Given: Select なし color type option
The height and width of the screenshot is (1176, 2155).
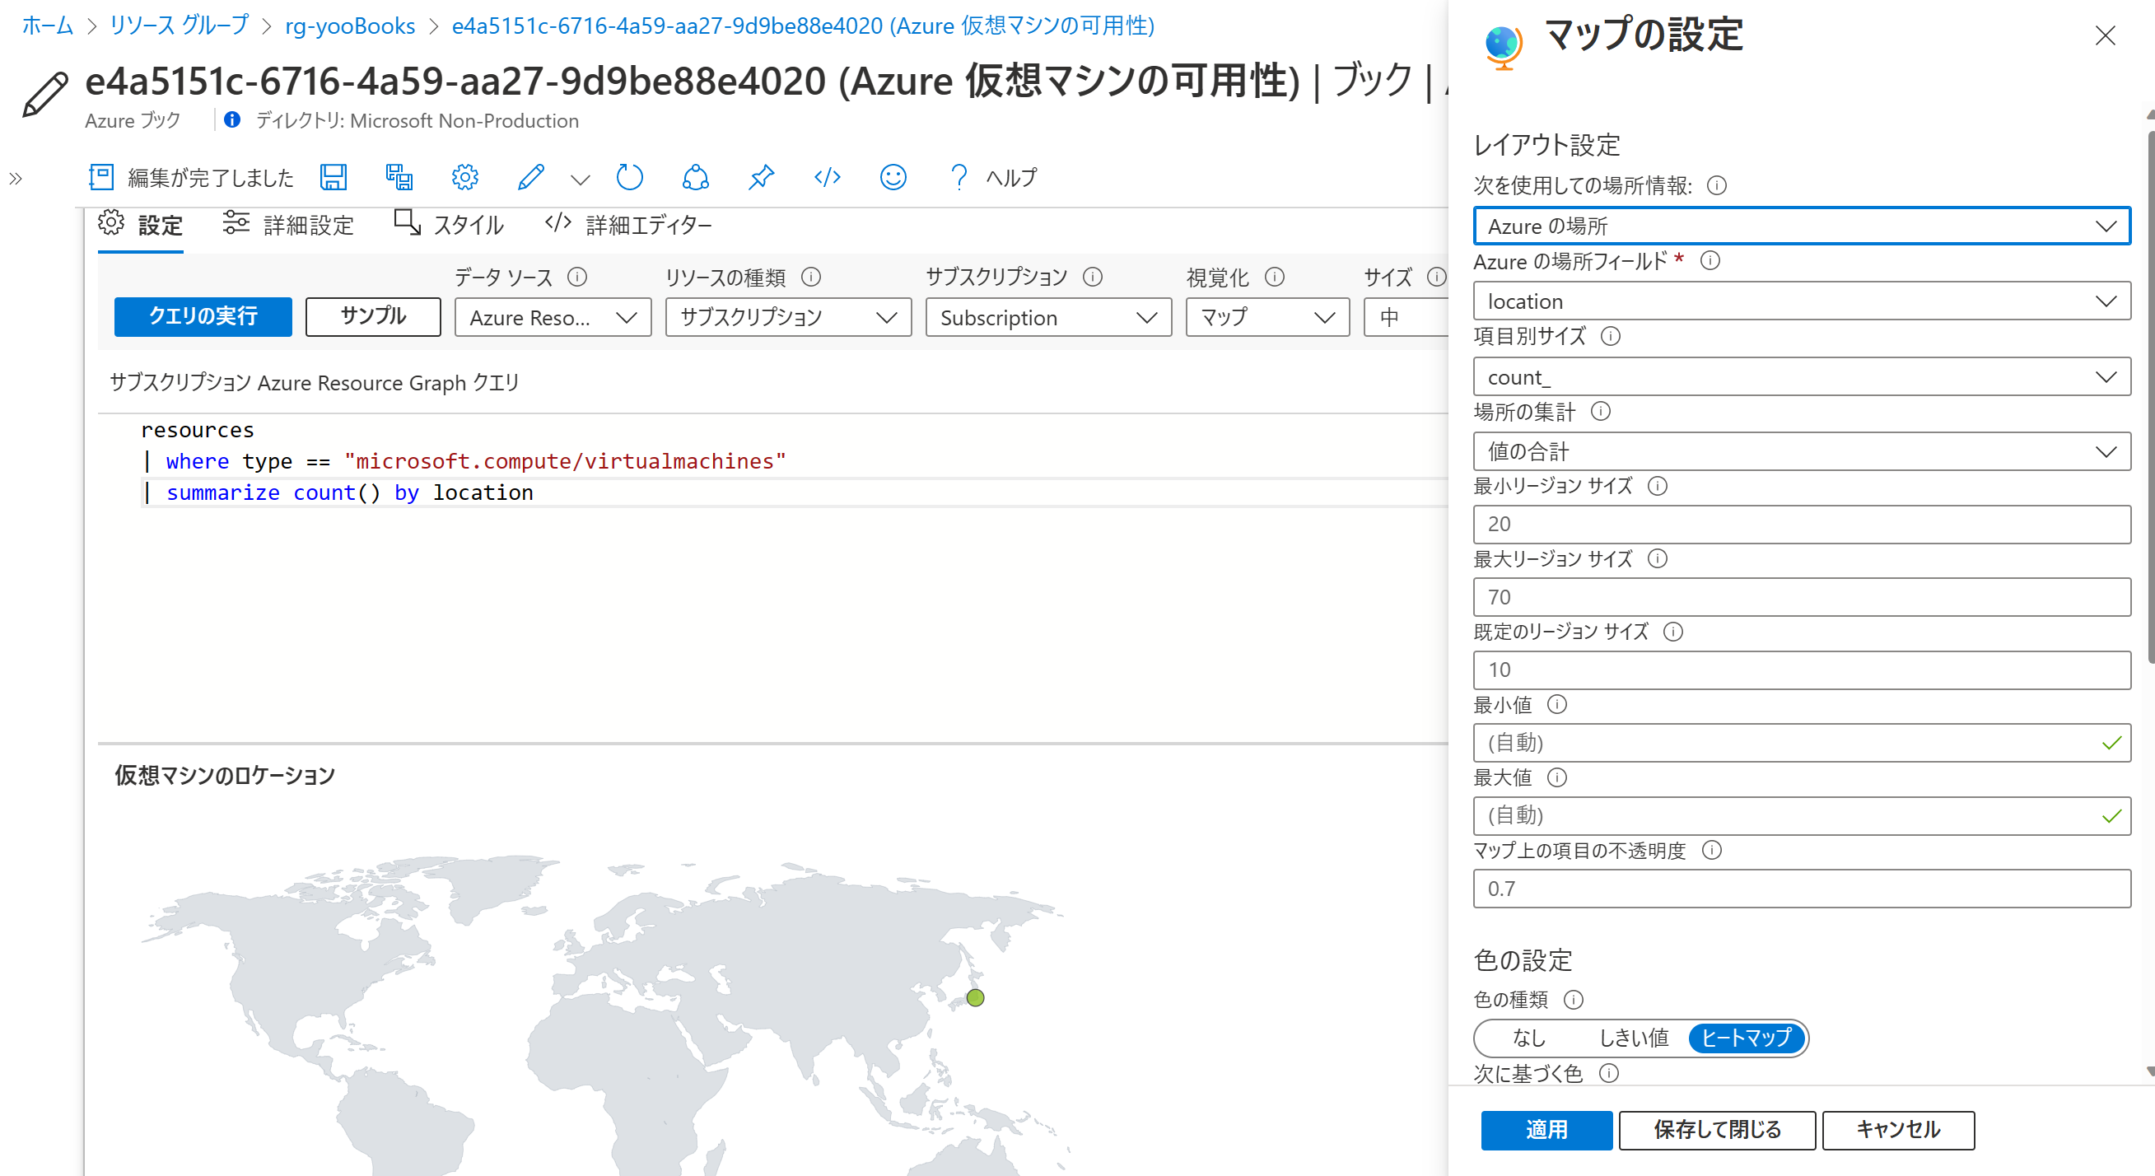Looking at the screenshot, I should (x=1528, y=1038).
